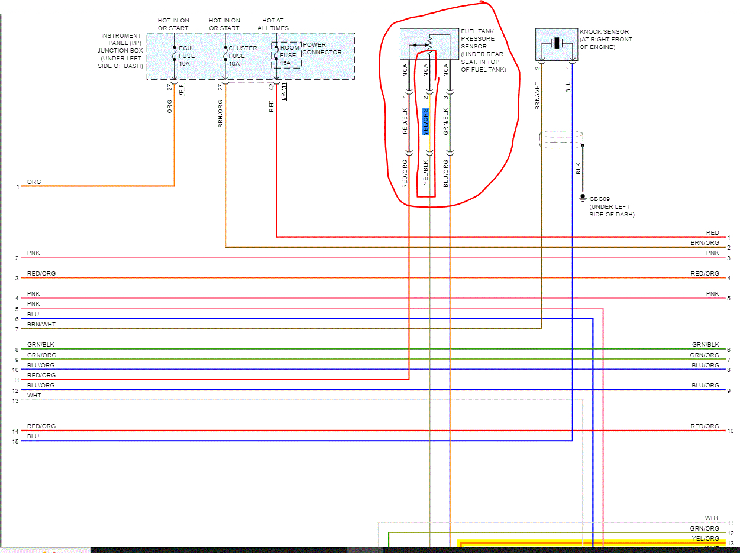Screen dimensions: 740x553
Task: Click the CLUSTER fuse 10A symbol
Action: 225,54
